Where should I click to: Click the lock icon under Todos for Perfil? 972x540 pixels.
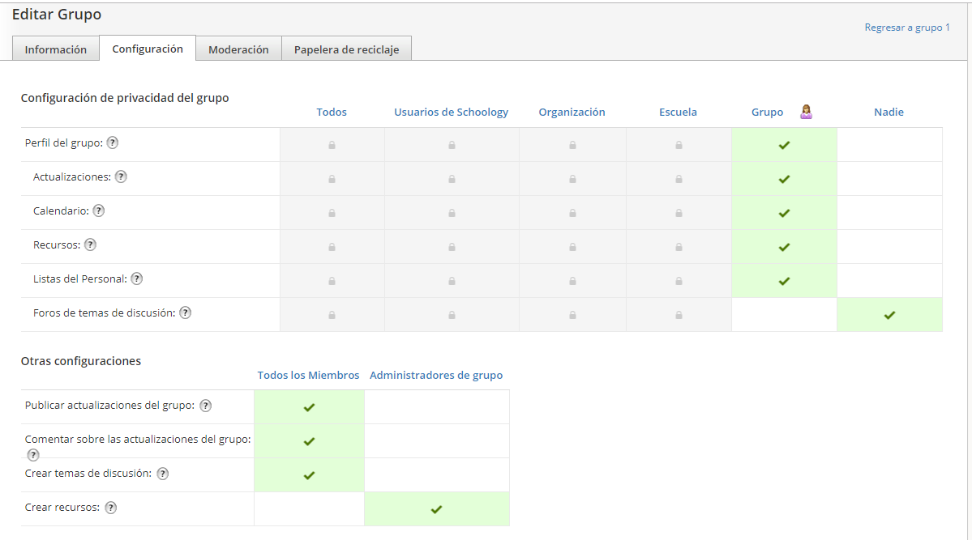point(332,144)
